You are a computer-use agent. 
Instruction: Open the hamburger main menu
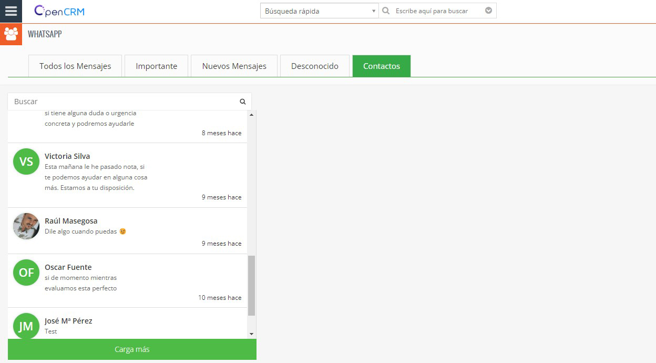click(11, 11)
